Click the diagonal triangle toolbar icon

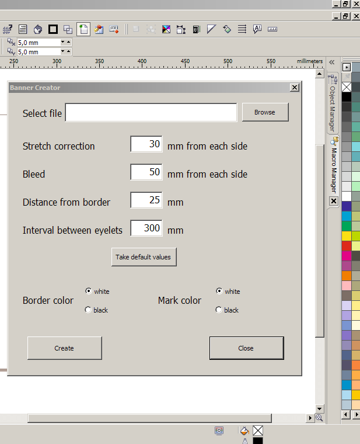pyautogui.click(x=212, y=29)
